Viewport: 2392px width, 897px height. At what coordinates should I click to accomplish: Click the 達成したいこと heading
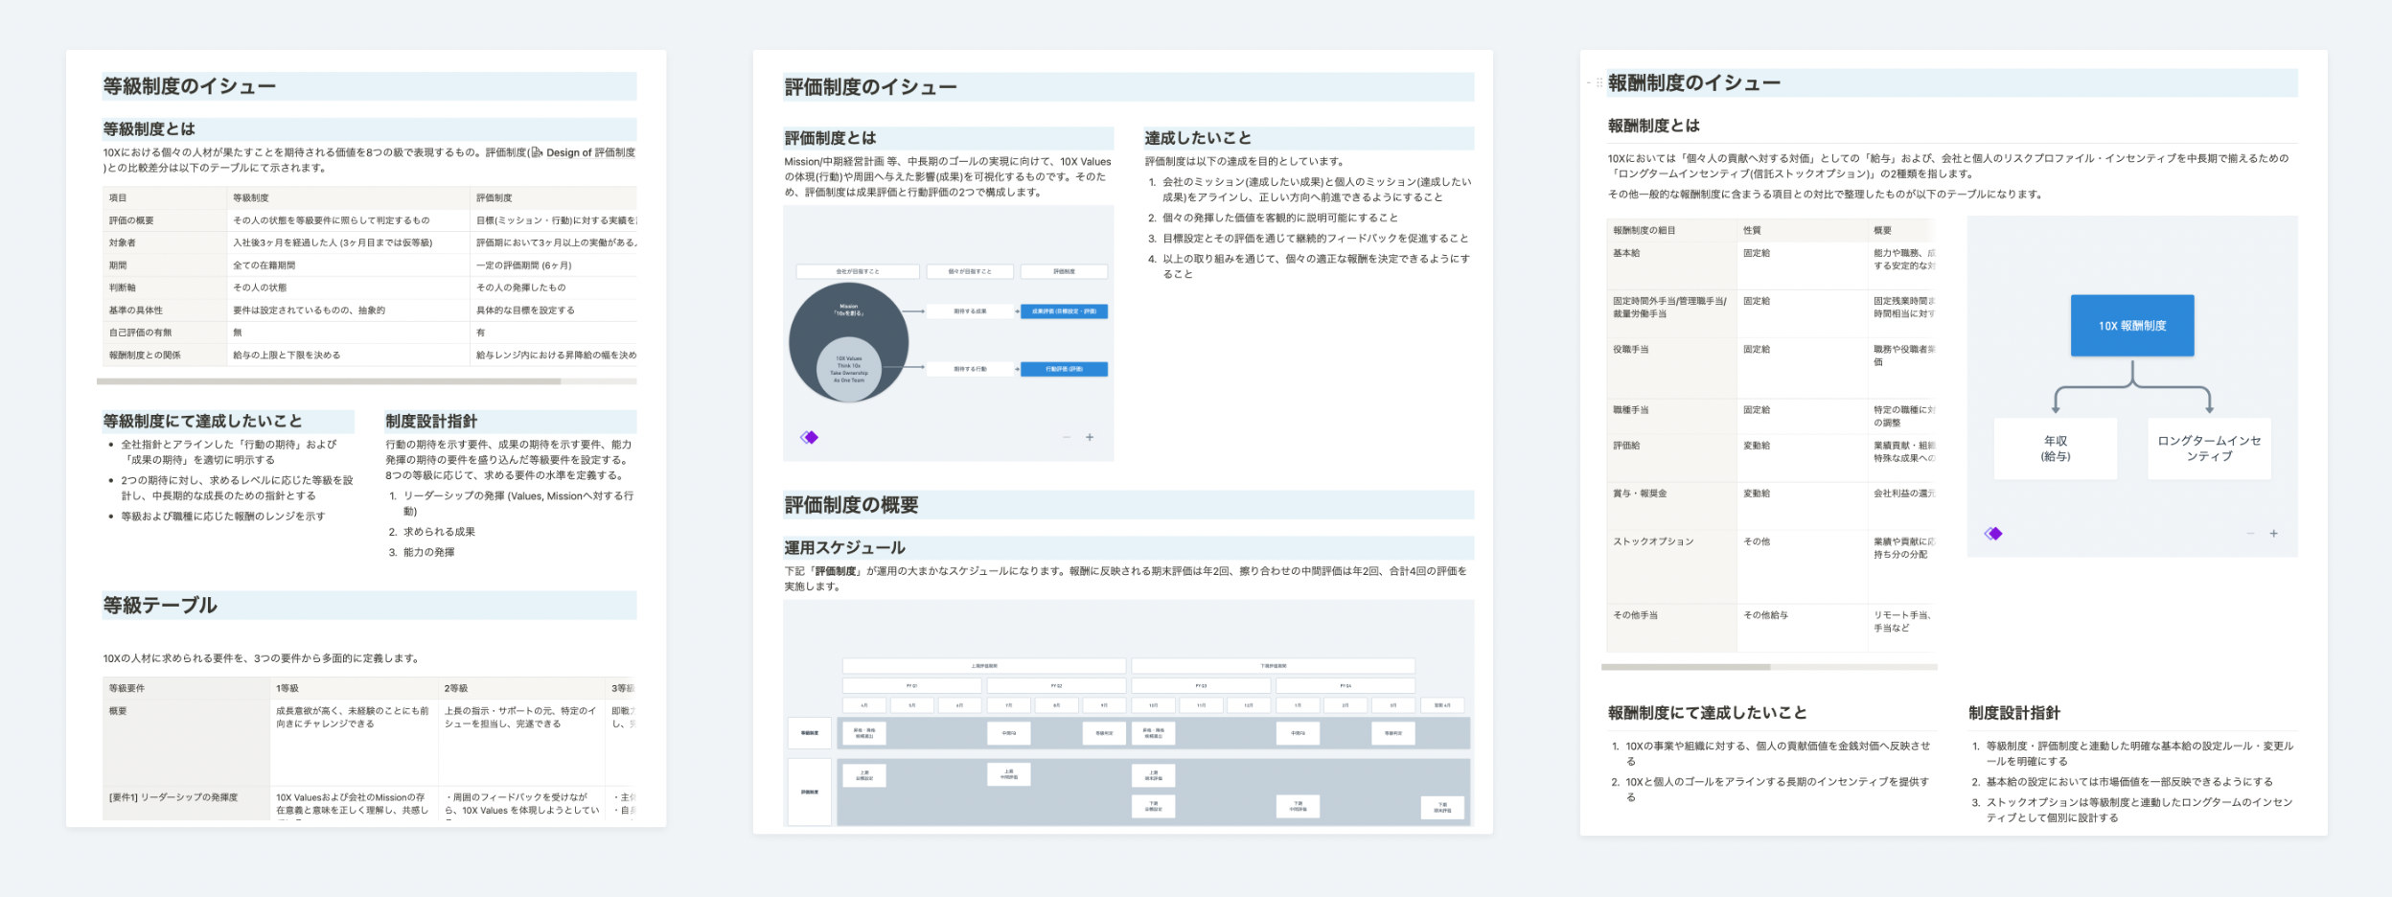[1198, 138]
